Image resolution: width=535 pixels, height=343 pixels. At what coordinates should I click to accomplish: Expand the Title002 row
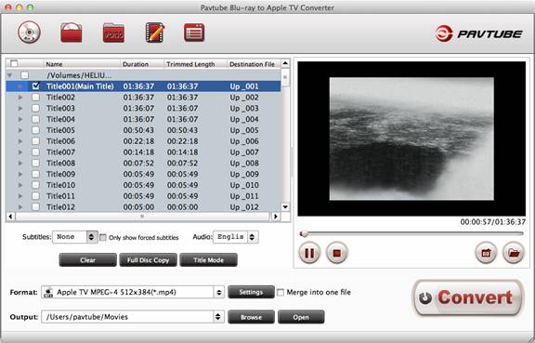[20, 98]
